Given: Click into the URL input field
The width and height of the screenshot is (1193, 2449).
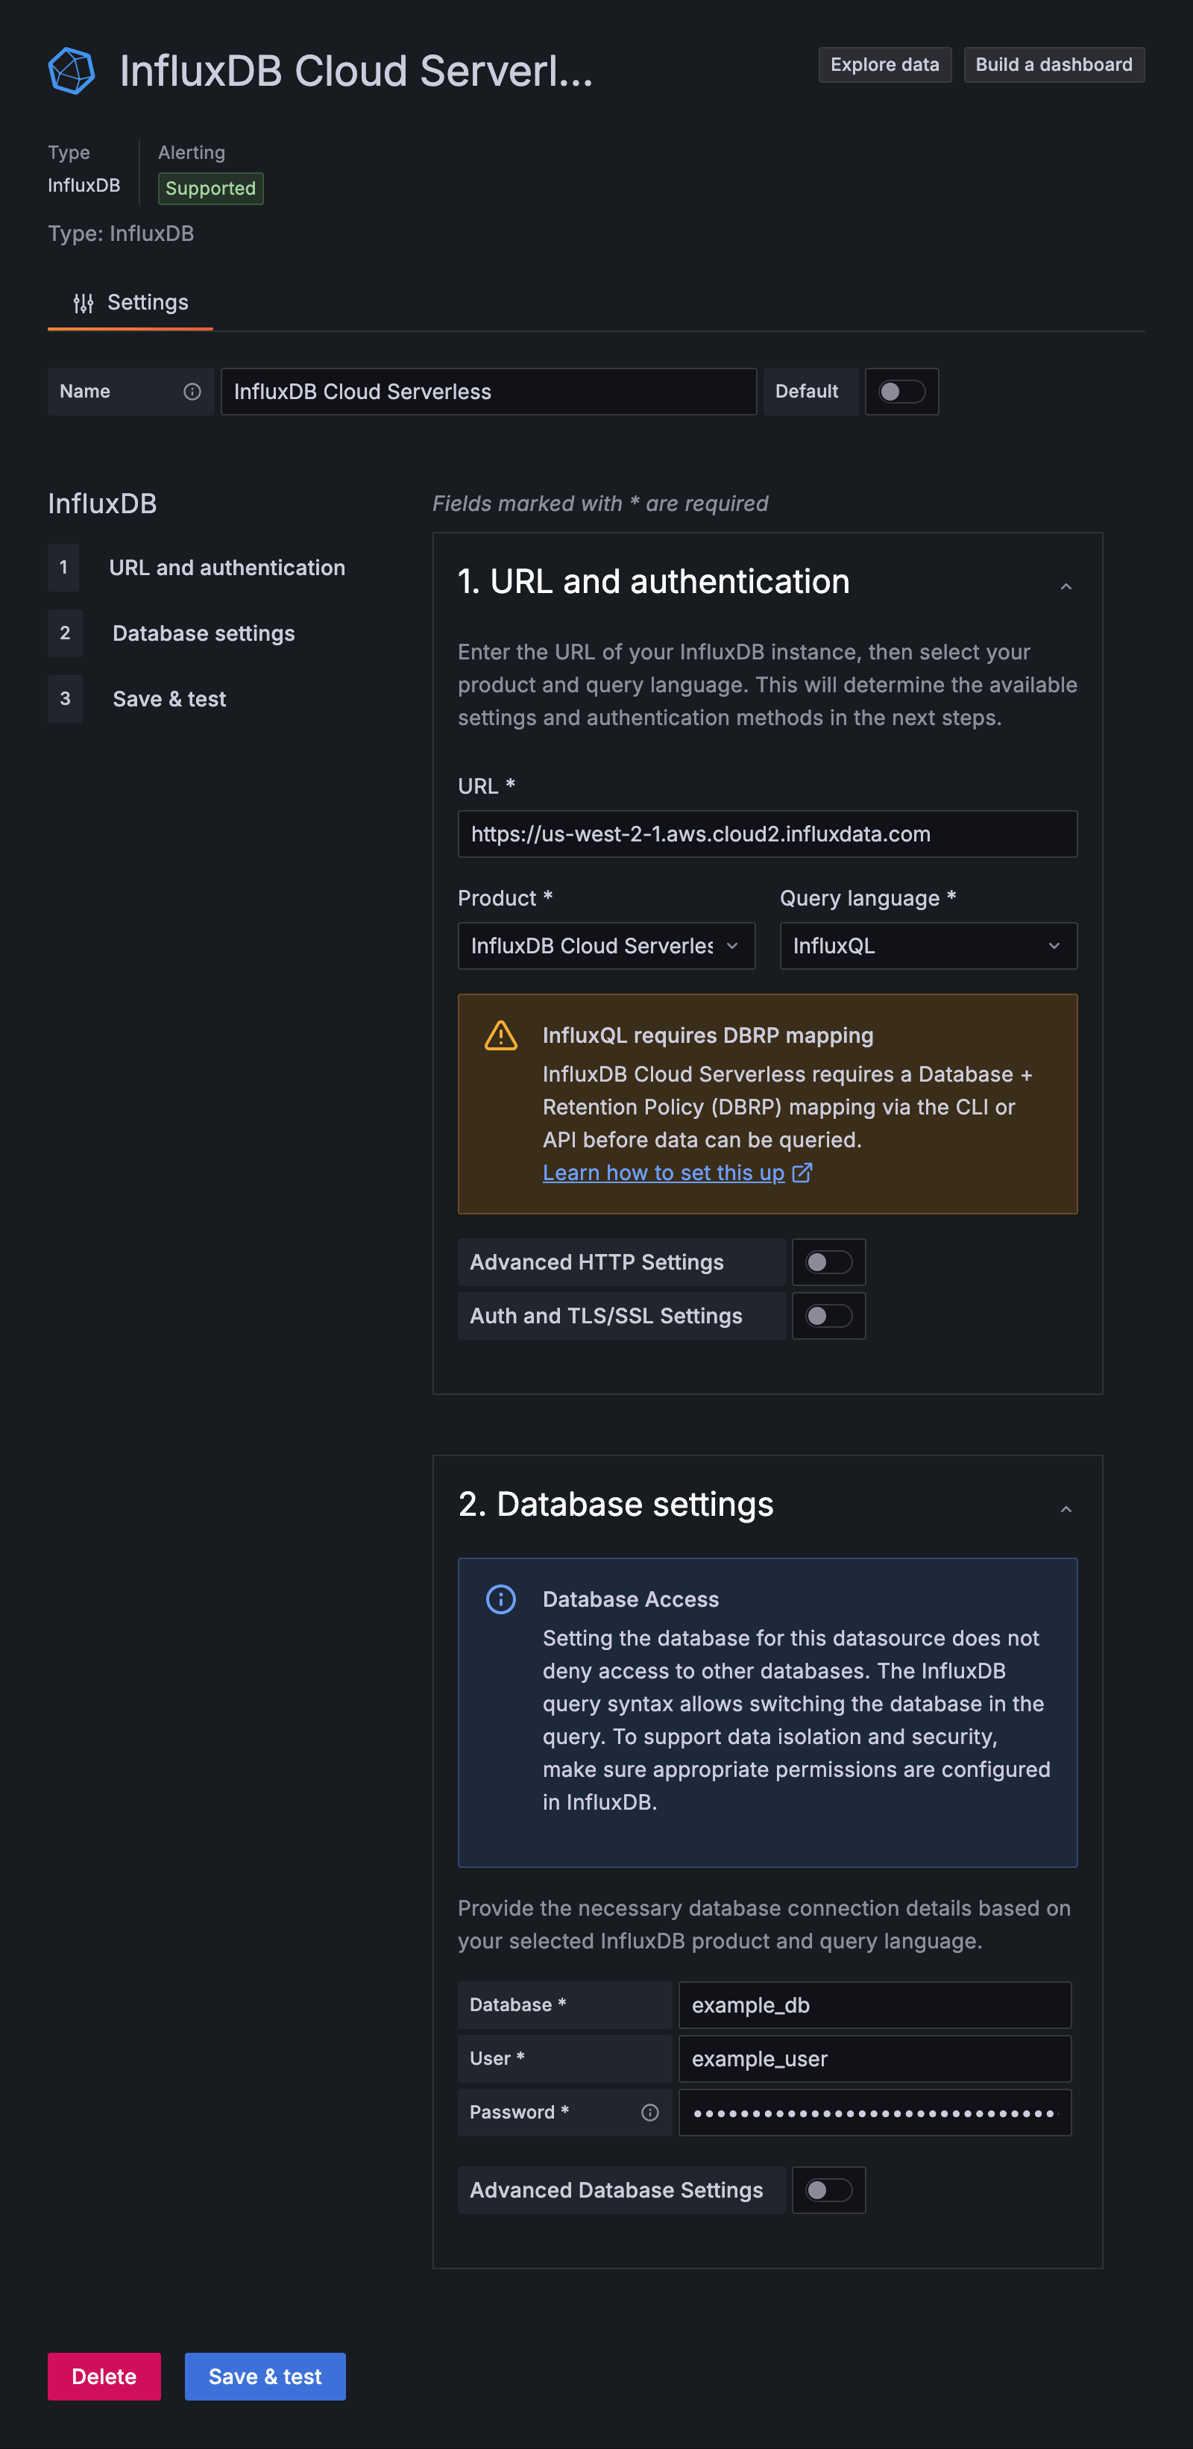Looking at the screenshot, I should pos(767,834).
